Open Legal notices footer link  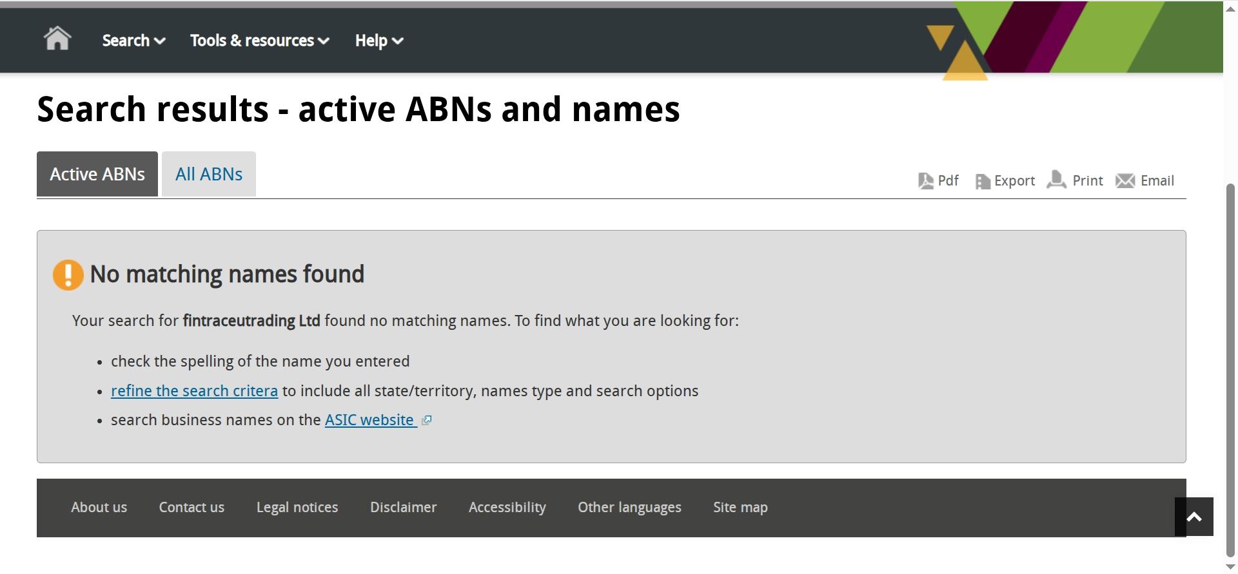(297, 508)
